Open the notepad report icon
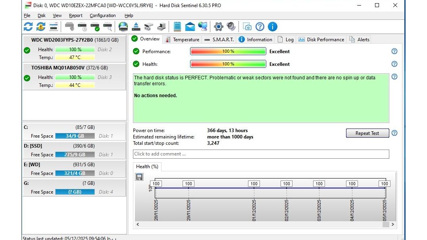The height and width of the screenshot is (240, 427). click(177, 27)
